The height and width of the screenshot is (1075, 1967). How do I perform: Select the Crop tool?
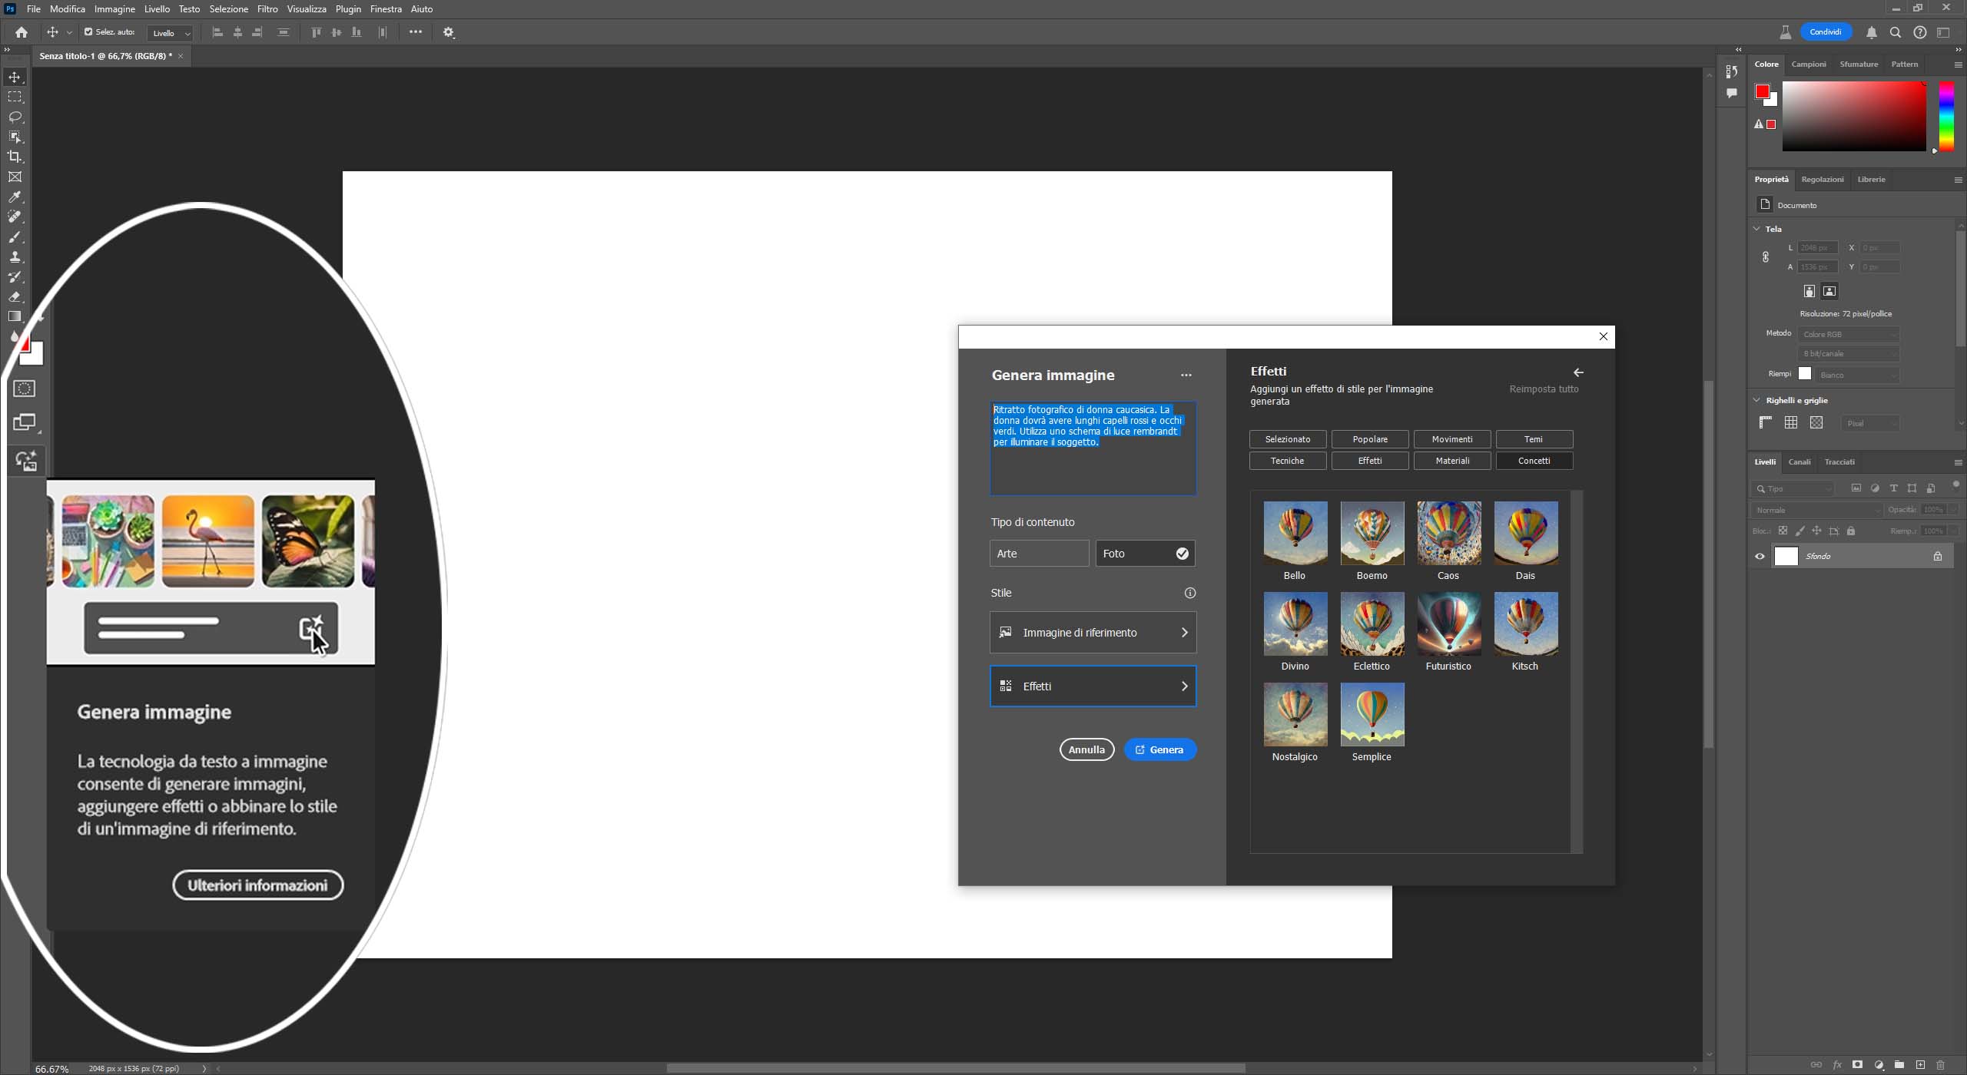point(15,157)
